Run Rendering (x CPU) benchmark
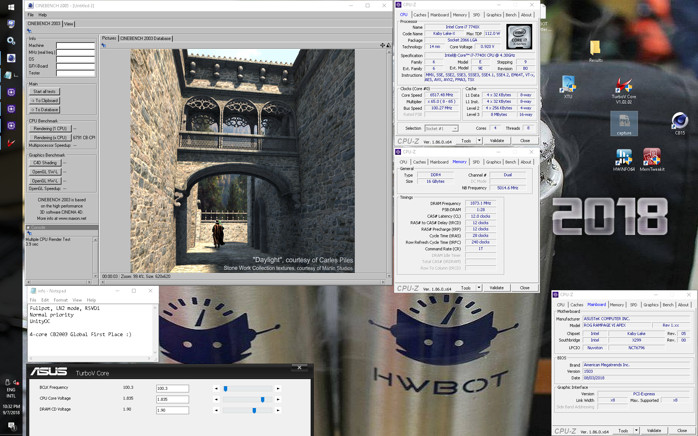This screenshot has width=698, height=436. (x=50, y=138)
